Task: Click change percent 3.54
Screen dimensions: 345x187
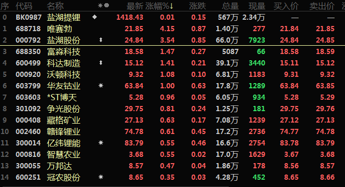Action: (x=167, y=40)
